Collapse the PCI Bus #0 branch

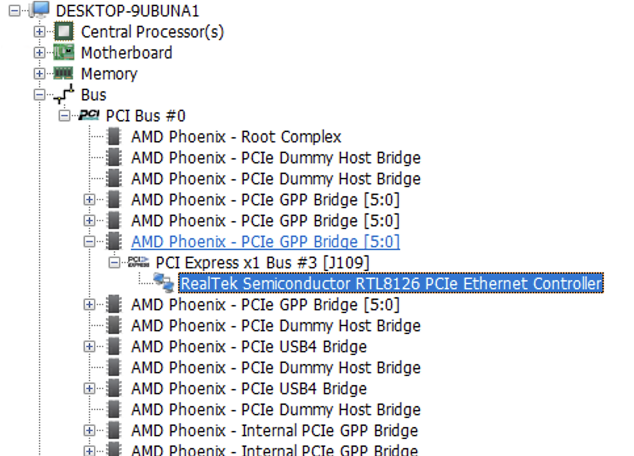coord(64,115)
